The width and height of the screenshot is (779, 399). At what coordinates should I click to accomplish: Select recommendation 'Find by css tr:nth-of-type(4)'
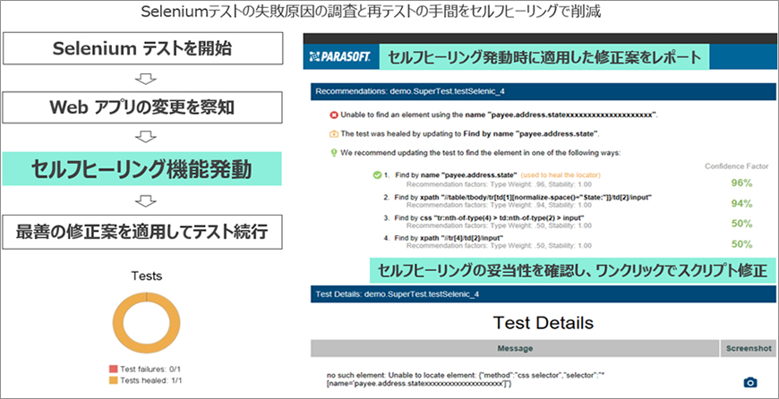(489, 218)
